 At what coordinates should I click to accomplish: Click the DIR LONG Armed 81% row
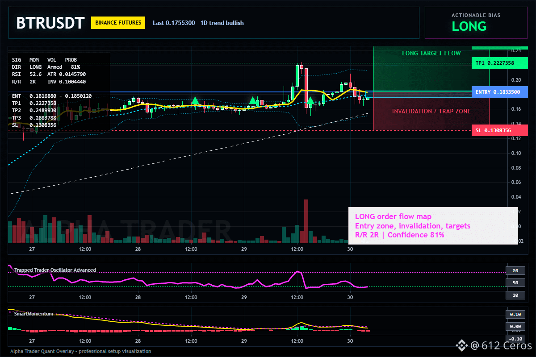click(46, 66)
